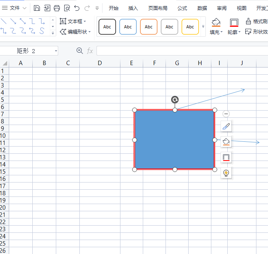Open the Insert ribbon tab

133,8
